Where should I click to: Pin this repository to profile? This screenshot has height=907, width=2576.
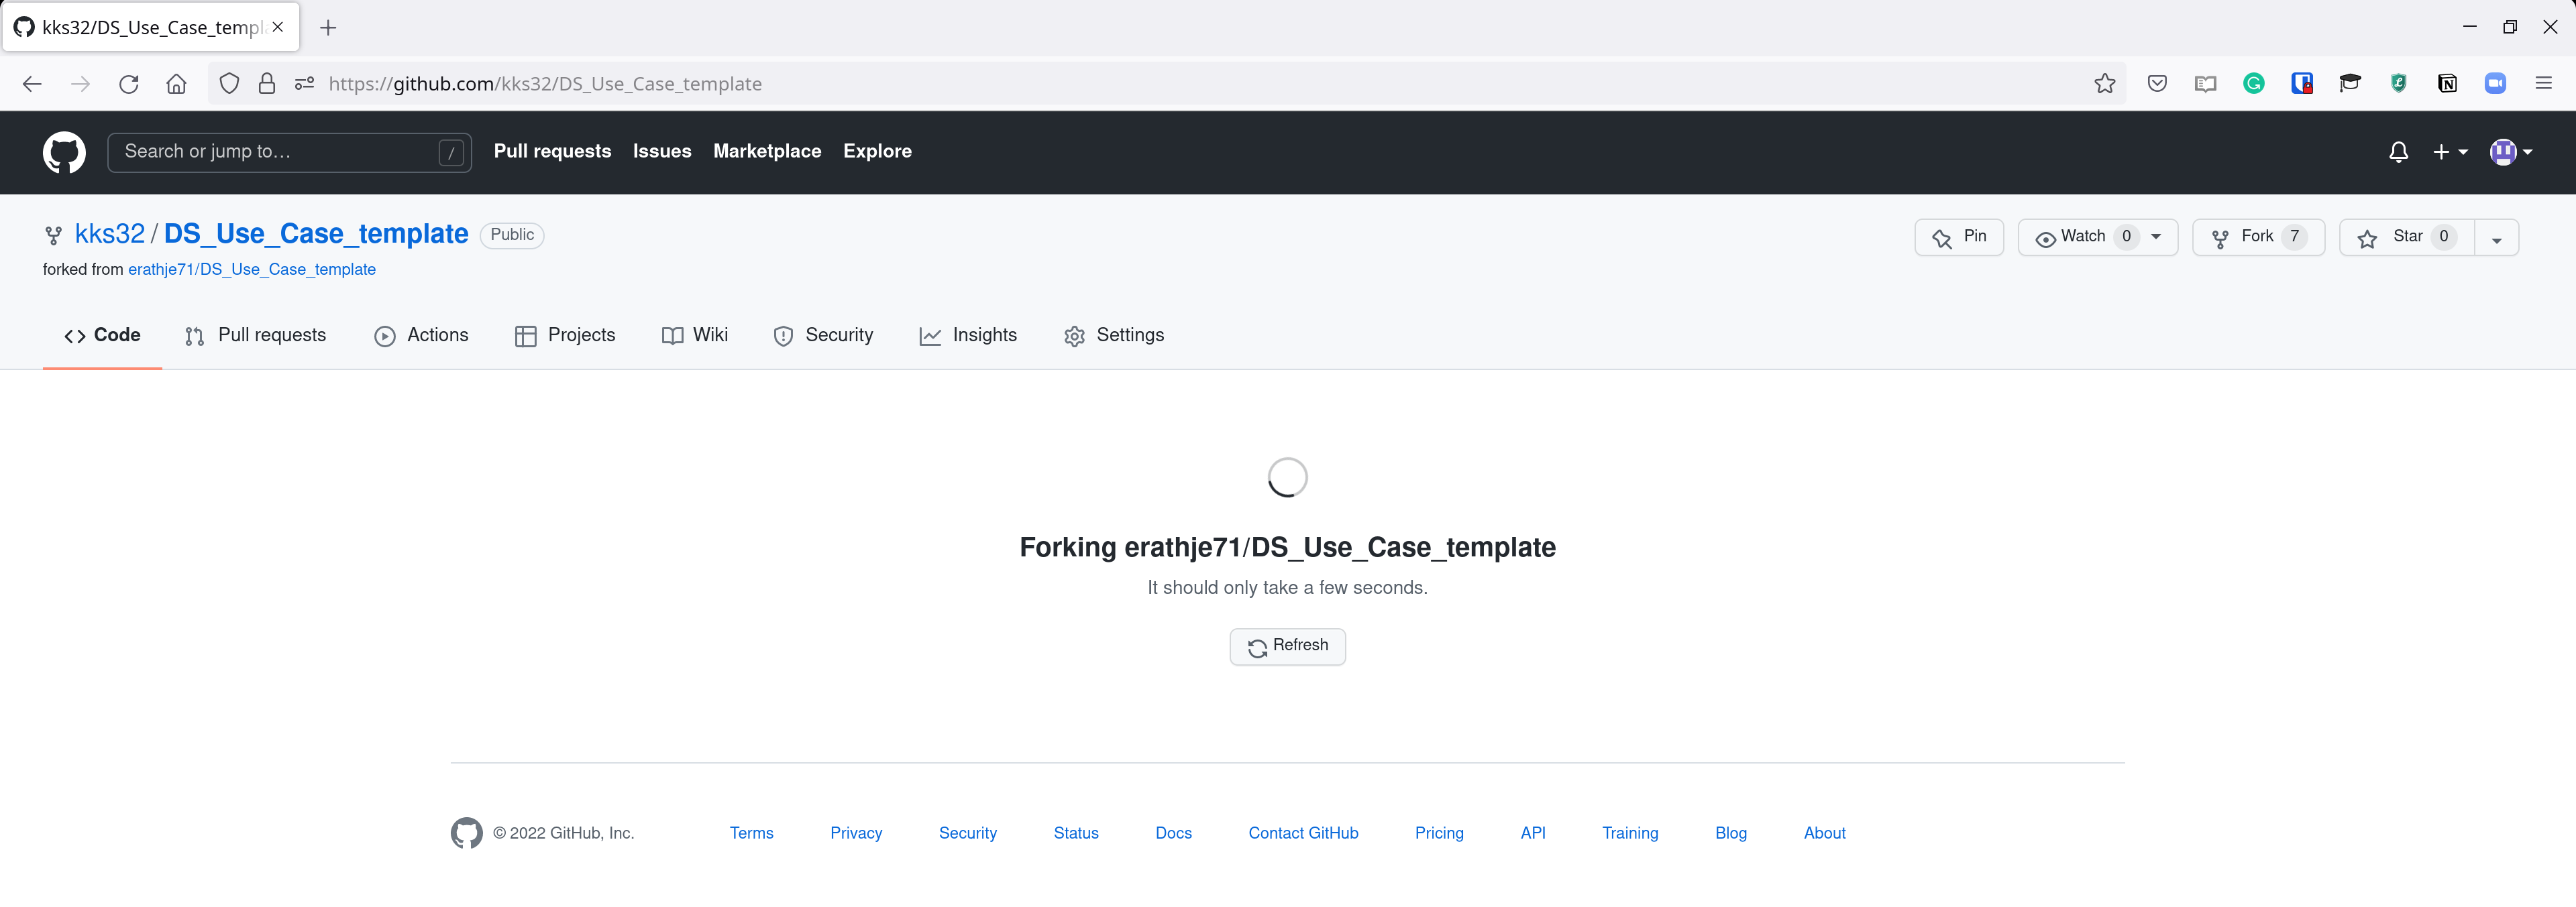click(1958, 237)
